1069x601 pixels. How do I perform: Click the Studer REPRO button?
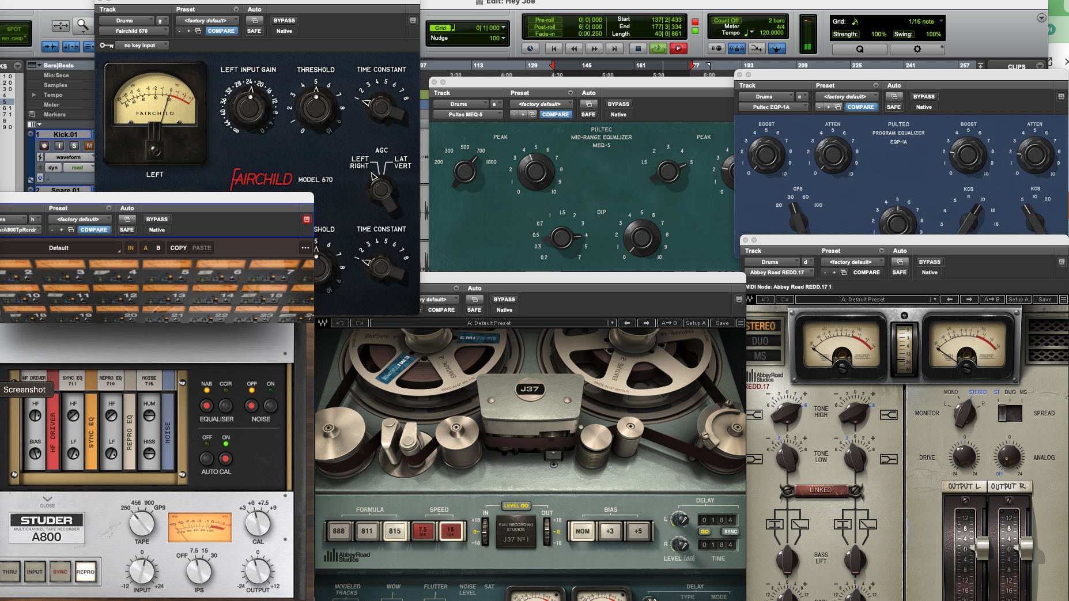85,572
